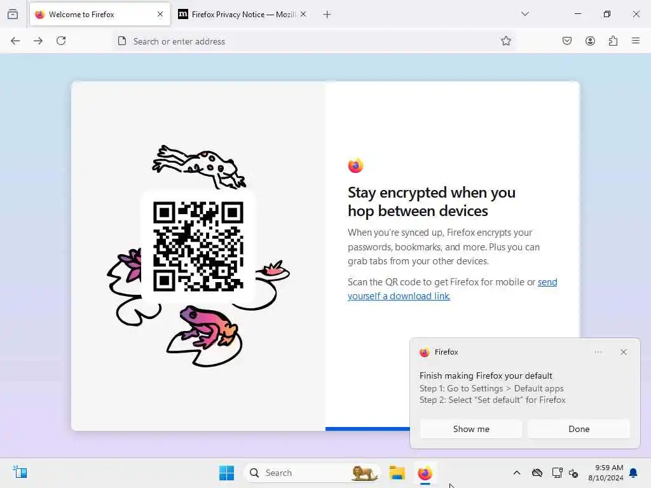Image resolution: width=651 pixels, height=488 pixels.
Task: Open File Explorer from the taskbar
Action: [x=397, y=473]
